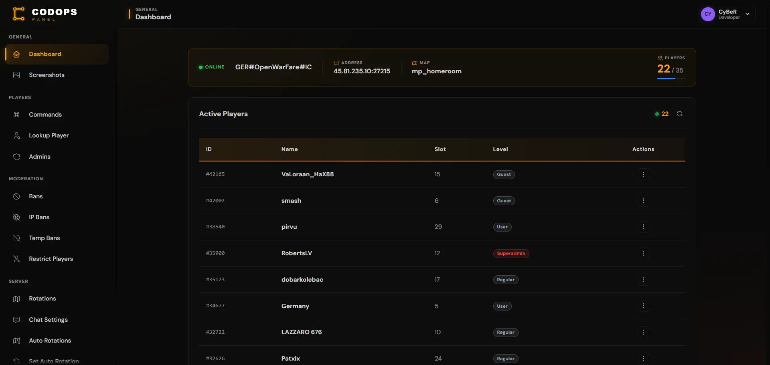Image resolution: width=770 pixels, height=365 pixels.
Task: Expand the CyBeR user dropdown chevron
Action: click(747, 14)
